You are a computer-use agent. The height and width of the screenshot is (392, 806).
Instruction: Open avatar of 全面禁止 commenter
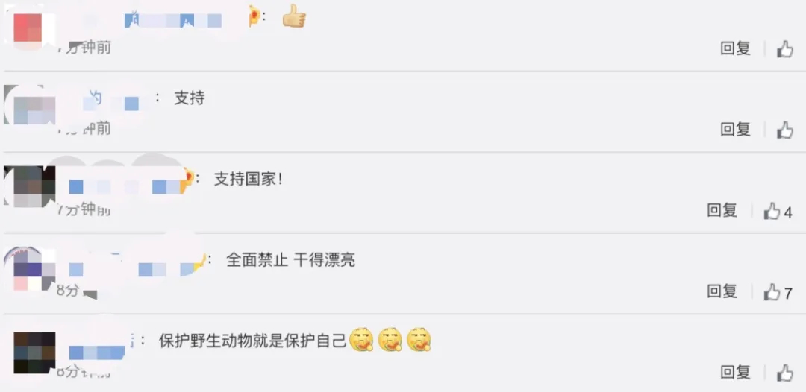30,269
